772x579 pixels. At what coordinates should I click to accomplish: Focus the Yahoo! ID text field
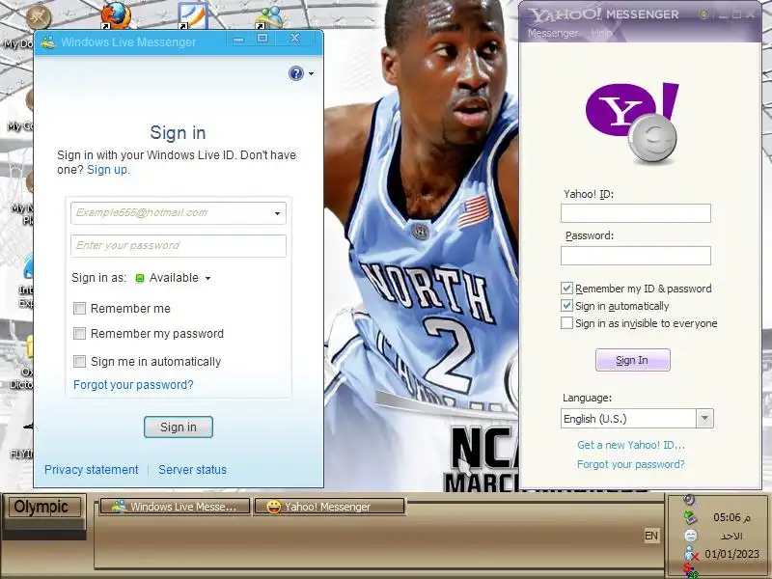(636, 213)
